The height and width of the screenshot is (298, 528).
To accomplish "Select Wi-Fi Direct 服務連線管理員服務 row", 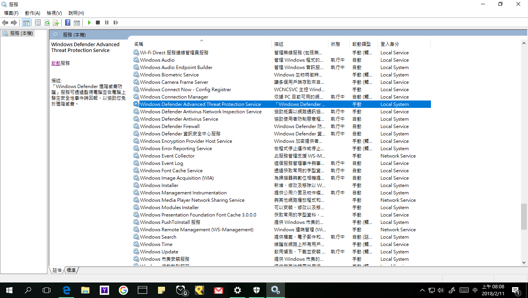I will coord(281,52).
